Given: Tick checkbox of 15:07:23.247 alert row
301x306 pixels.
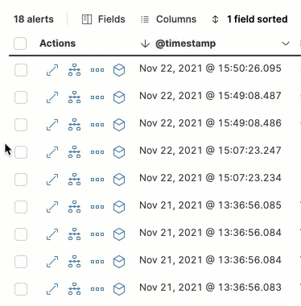Looking at the screenshot, I should (x=21, y=152).
